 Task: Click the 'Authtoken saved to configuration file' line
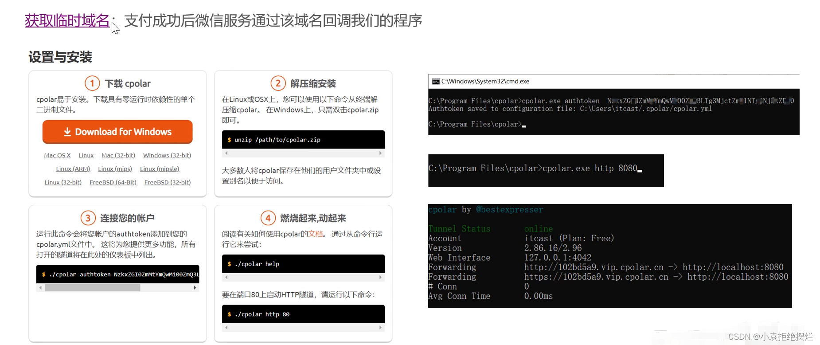coord(570,109)
